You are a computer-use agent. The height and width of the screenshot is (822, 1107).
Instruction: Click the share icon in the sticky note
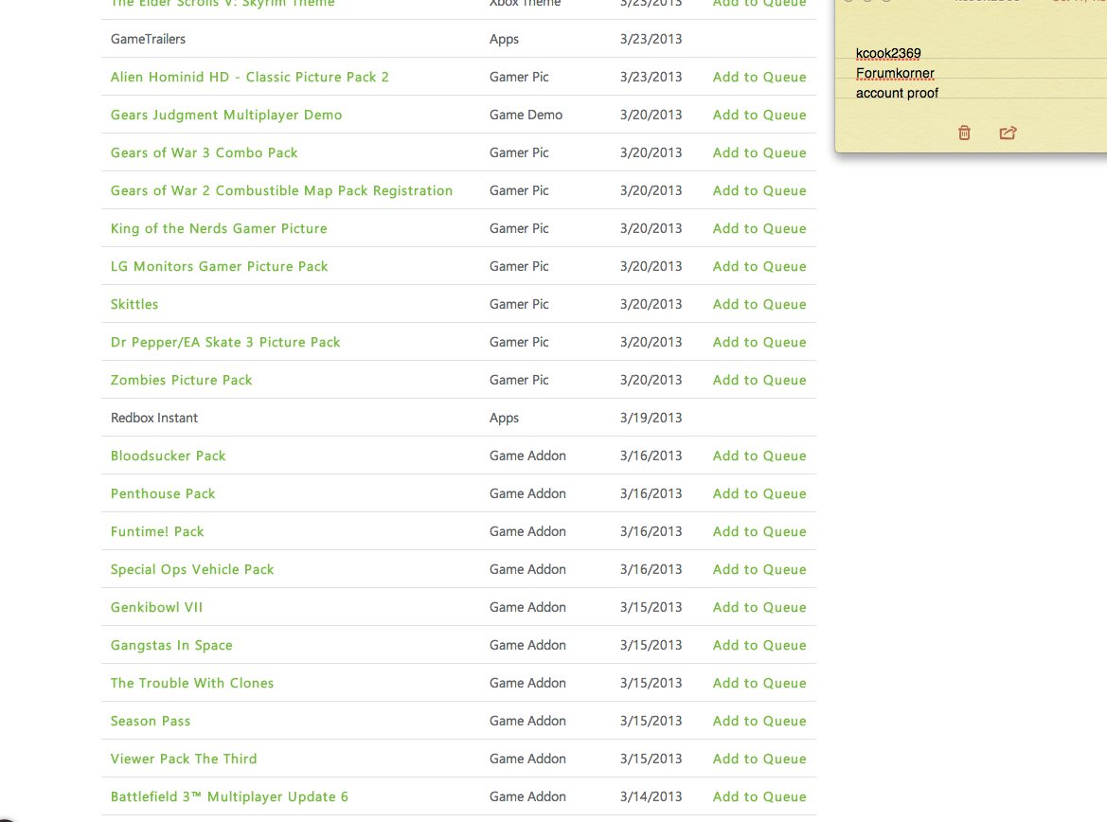click(1008, 133)
